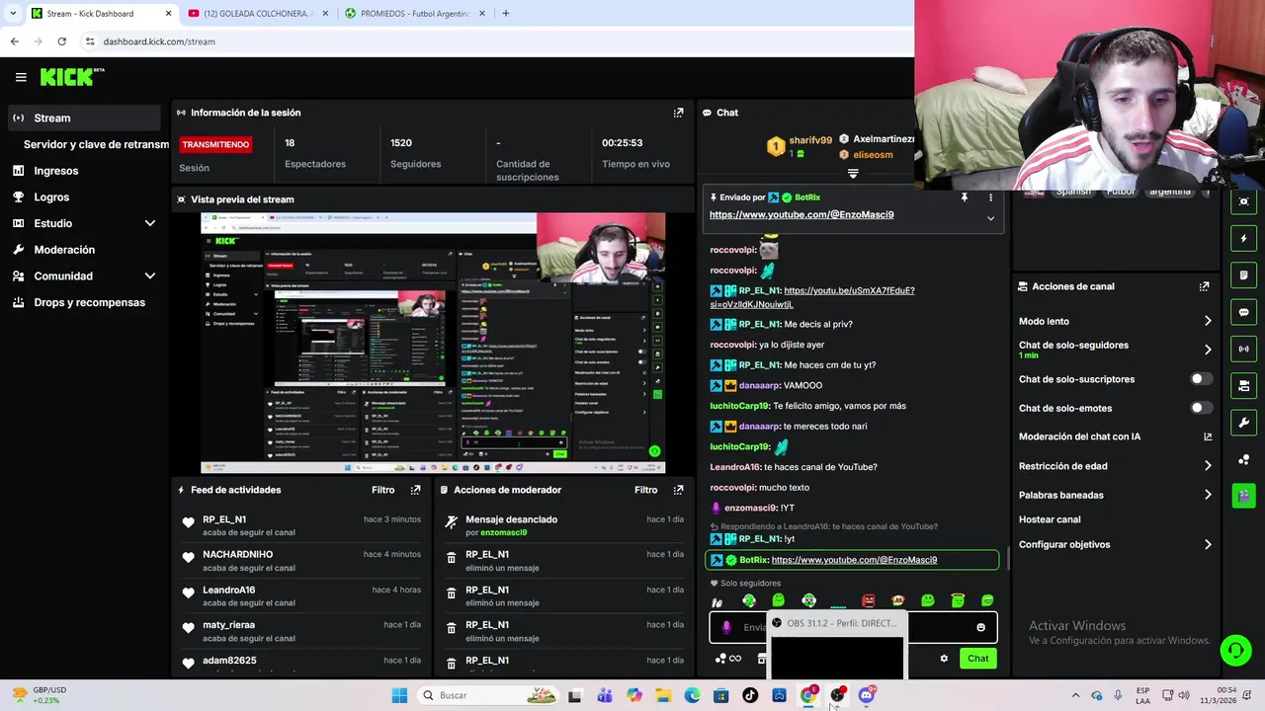Open Servidor y clave de retransmisión
This screenshot has height=711, width=1265.
point(96,144)
